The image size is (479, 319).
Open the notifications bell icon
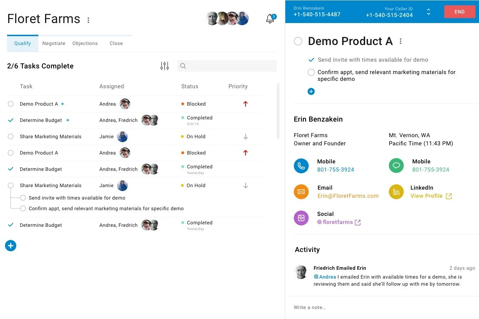(270, 19)
